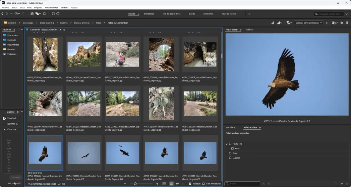The height and width of the screenshot is (187, 351).
Task: Click the get photos from camera icon
Action: tap(32, 14)
